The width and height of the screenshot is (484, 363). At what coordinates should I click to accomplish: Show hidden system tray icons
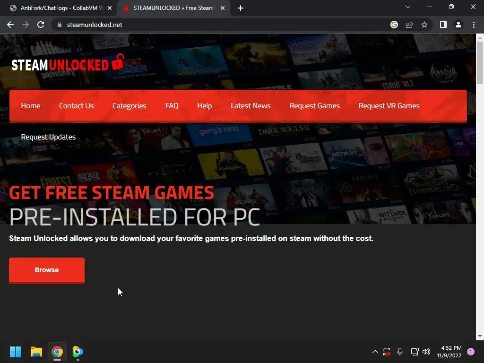(x=375, y=352)
